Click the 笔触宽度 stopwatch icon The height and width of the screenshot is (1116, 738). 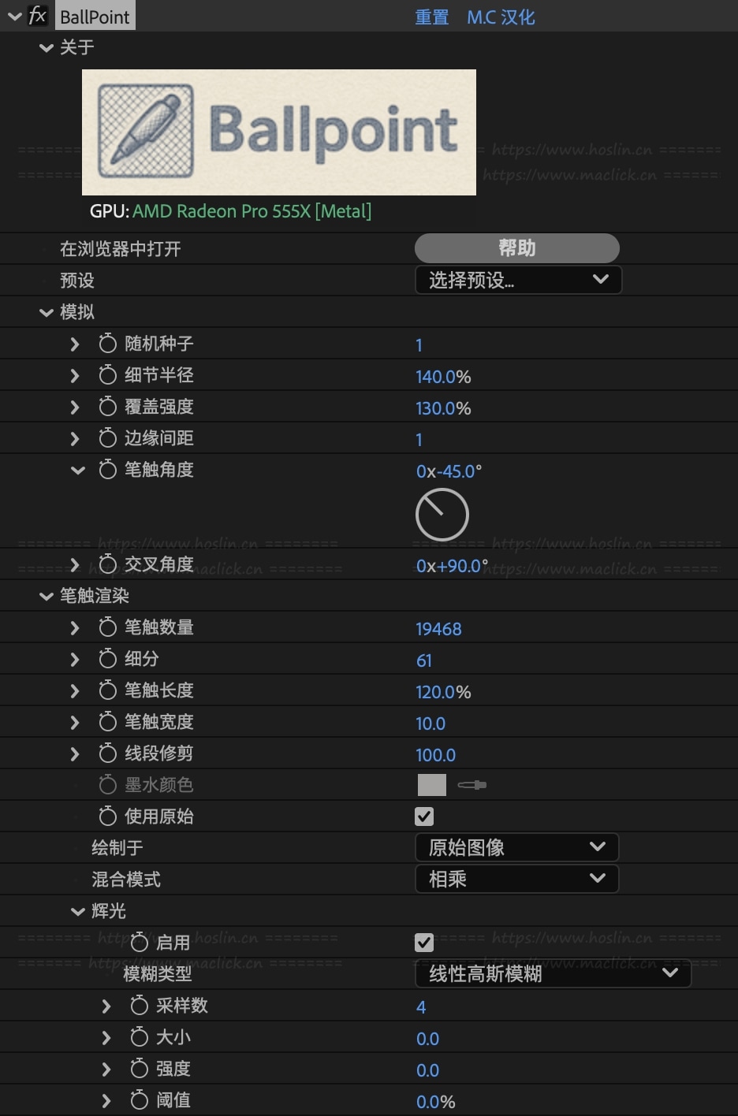[x=108, y=722]
